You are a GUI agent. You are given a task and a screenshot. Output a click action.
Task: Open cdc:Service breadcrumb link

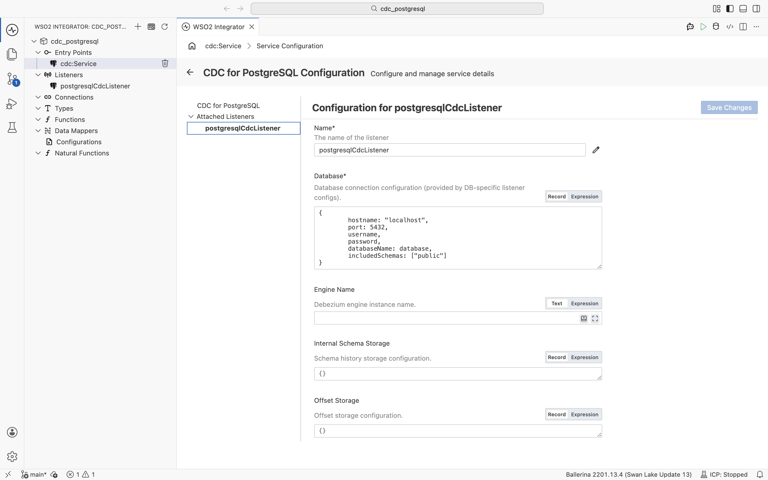[223, 46]
